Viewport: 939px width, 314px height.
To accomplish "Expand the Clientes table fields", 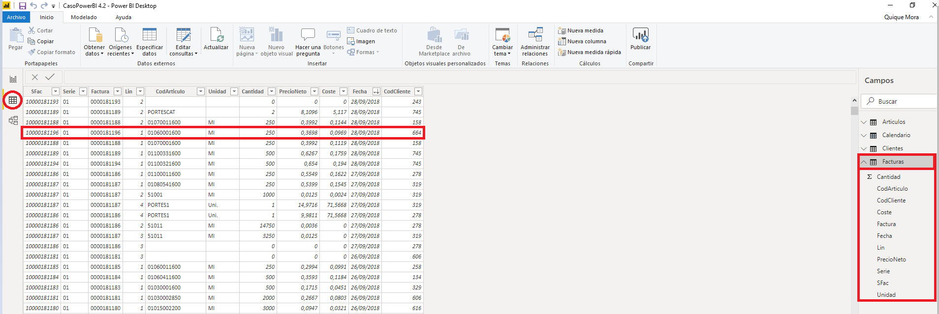I will (x=864, y=148).
